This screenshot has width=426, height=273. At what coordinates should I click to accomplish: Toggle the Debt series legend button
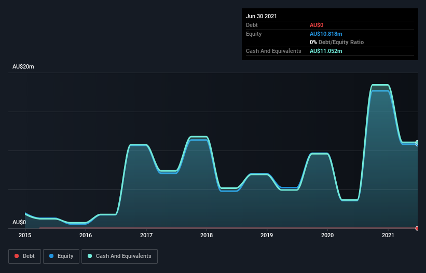tap(24, 256)
